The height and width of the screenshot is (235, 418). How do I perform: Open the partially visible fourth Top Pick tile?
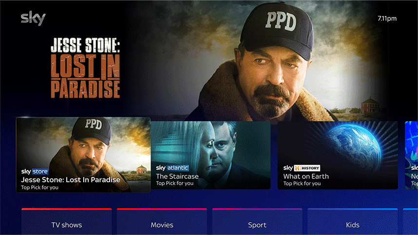pos(411,155)
